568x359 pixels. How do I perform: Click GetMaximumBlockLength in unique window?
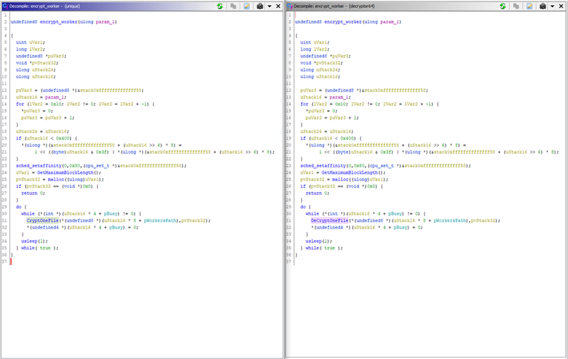65,172
